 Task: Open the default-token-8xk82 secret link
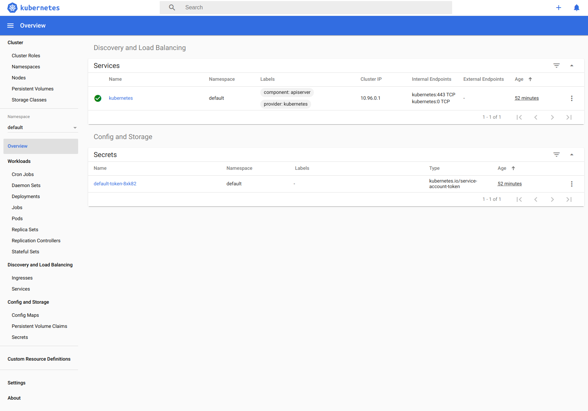115,184
